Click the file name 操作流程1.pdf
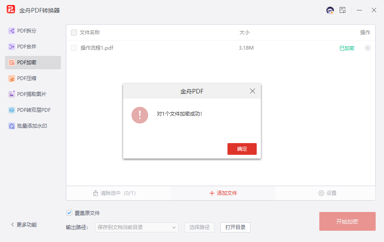The image size is (384, 242). tap(97, 48)
